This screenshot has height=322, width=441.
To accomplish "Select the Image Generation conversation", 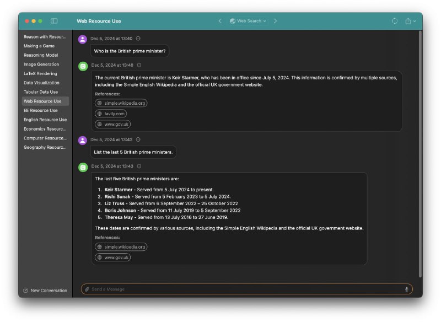I will pyautogui.click(x=41, y=65).
